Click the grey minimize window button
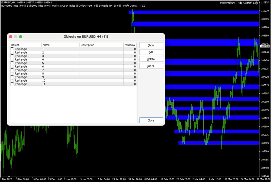The width and height of the screenshot is (271, 182). (x=15, y=37)
